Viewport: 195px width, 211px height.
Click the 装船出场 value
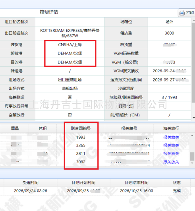(x=70, y=89)
